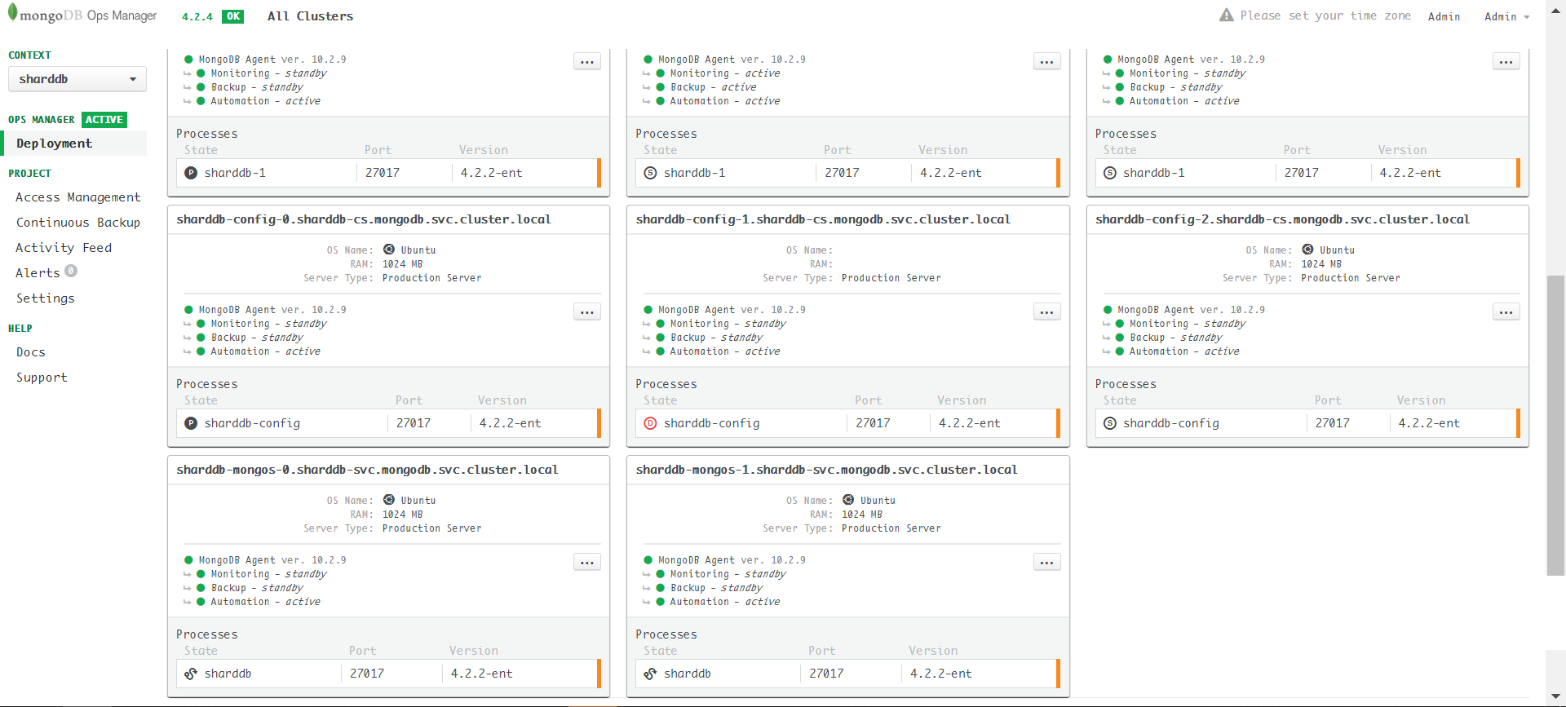This screenshot has height=707, width=1566.
Task: Click the primary state icon of sharddb-config on sharddb-config-0
Action: (x=191, y=423)
